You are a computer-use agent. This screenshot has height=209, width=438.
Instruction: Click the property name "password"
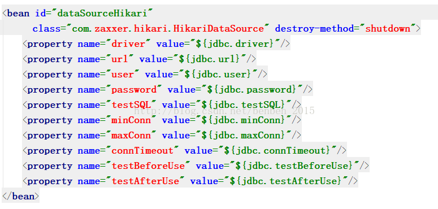pyautogui.click(x=134, y=90)
